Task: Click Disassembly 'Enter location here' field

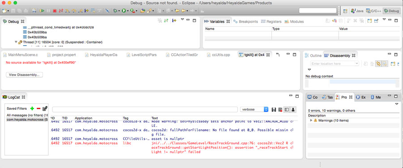Action: pyautogui.click(x=334, y=64)
